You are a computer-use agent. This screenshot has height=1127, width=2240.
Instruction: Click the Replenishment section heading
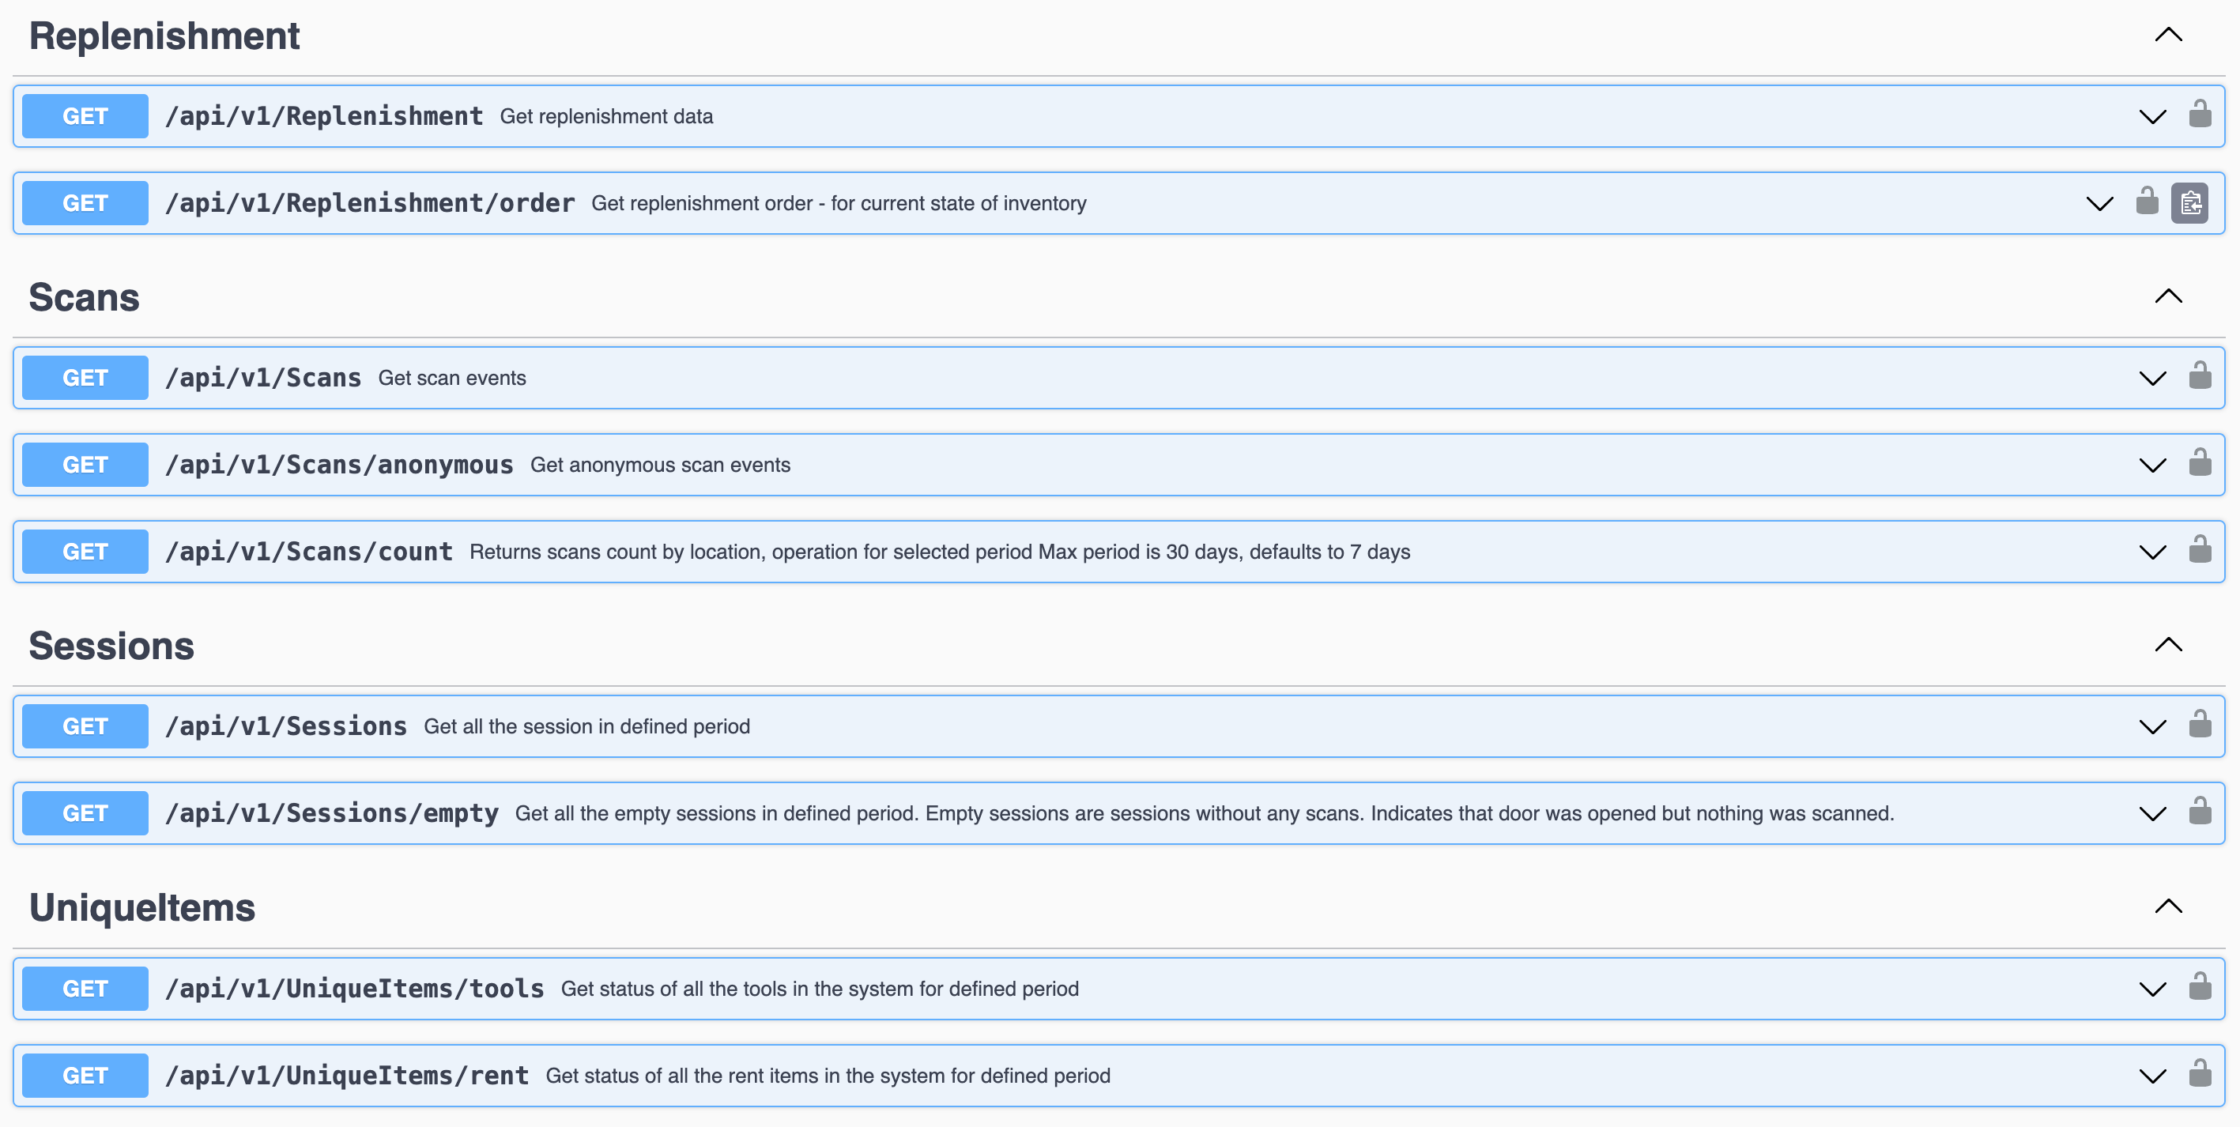pyautogui.click(x=164, y=36)
